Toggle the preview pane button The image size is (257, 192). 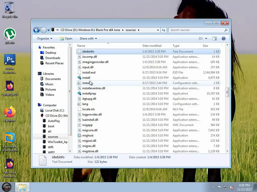pos(214,38)
